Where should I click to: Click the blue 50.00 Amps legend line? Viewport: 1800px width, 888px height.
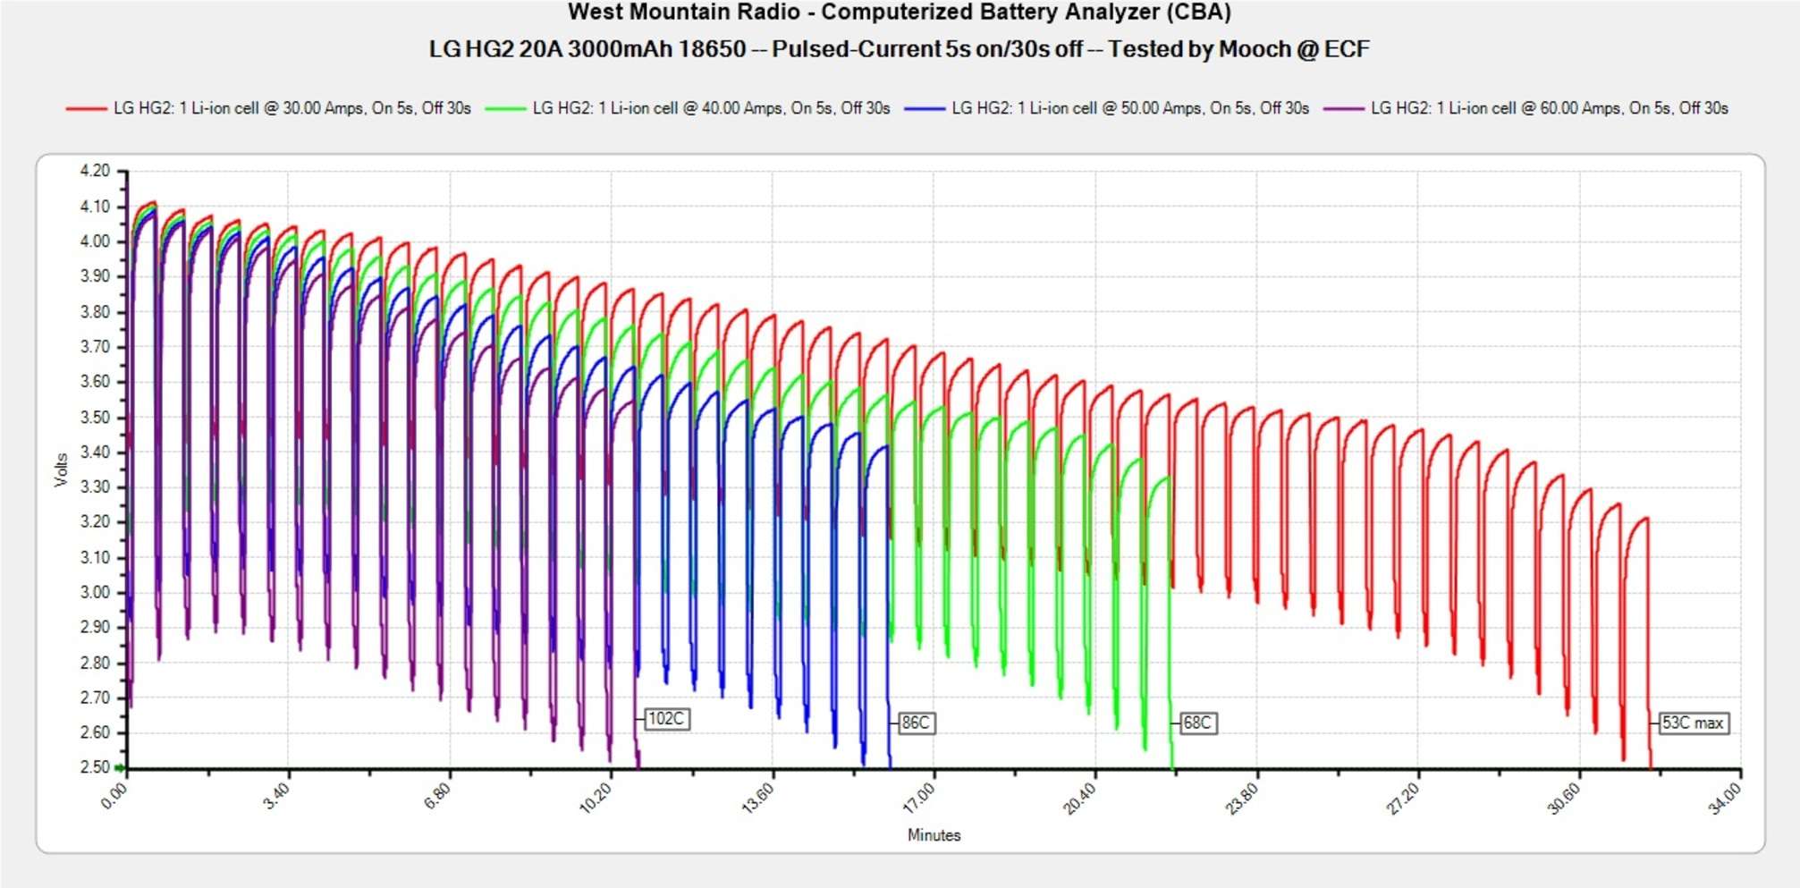pos(925,108)
